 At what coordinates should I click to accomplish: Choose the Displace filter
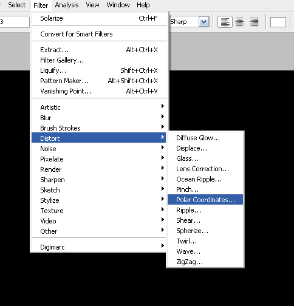(x=205, y=148)
